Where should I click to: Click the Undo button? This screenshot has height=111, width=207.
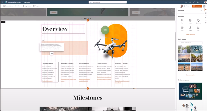[17, 6]
